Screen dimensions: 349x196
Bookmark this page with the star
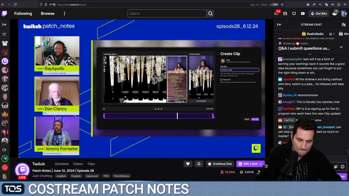click(x=282, y=4)
